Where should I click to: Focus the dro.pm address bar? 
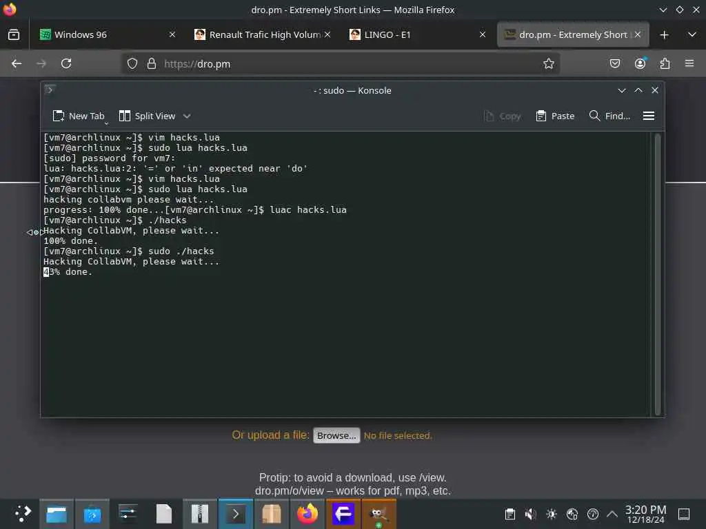(340, 64)
